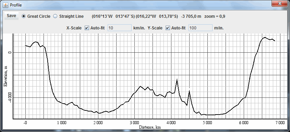Click the 0 elevation tick label
Image resolution: width=290 pixels, height=132 pixels.
10,52
